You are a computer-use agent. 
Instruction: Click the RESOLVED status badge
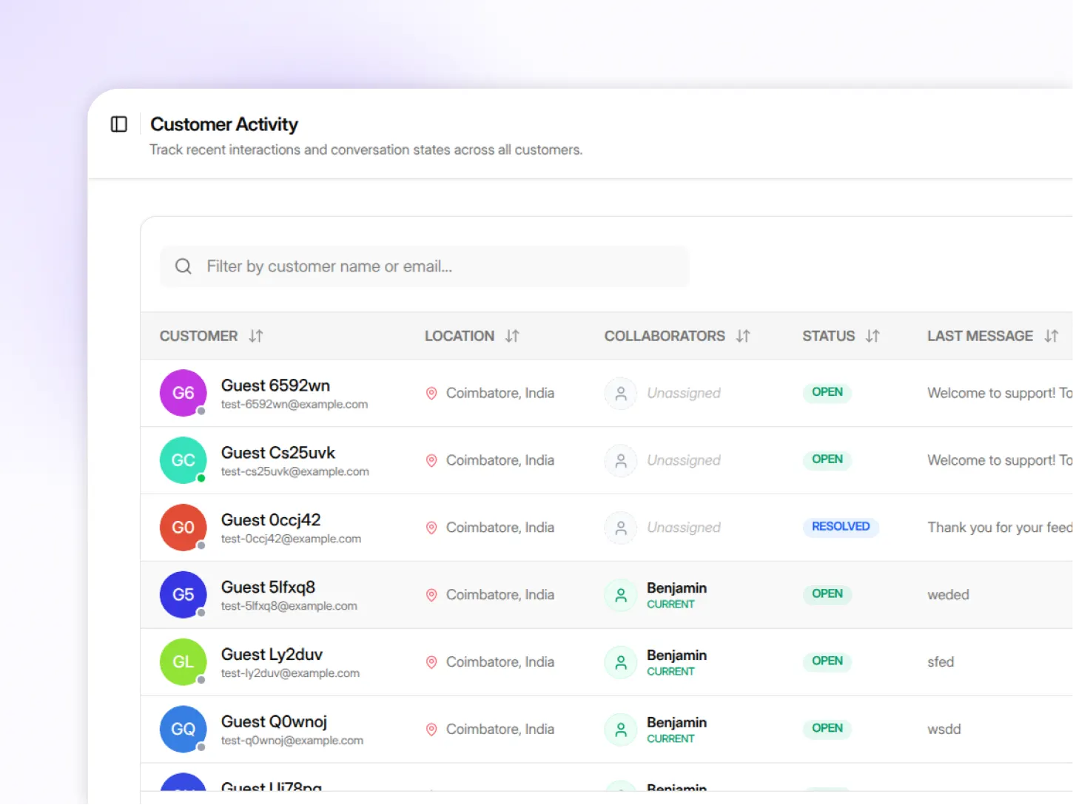click(841, 527)
